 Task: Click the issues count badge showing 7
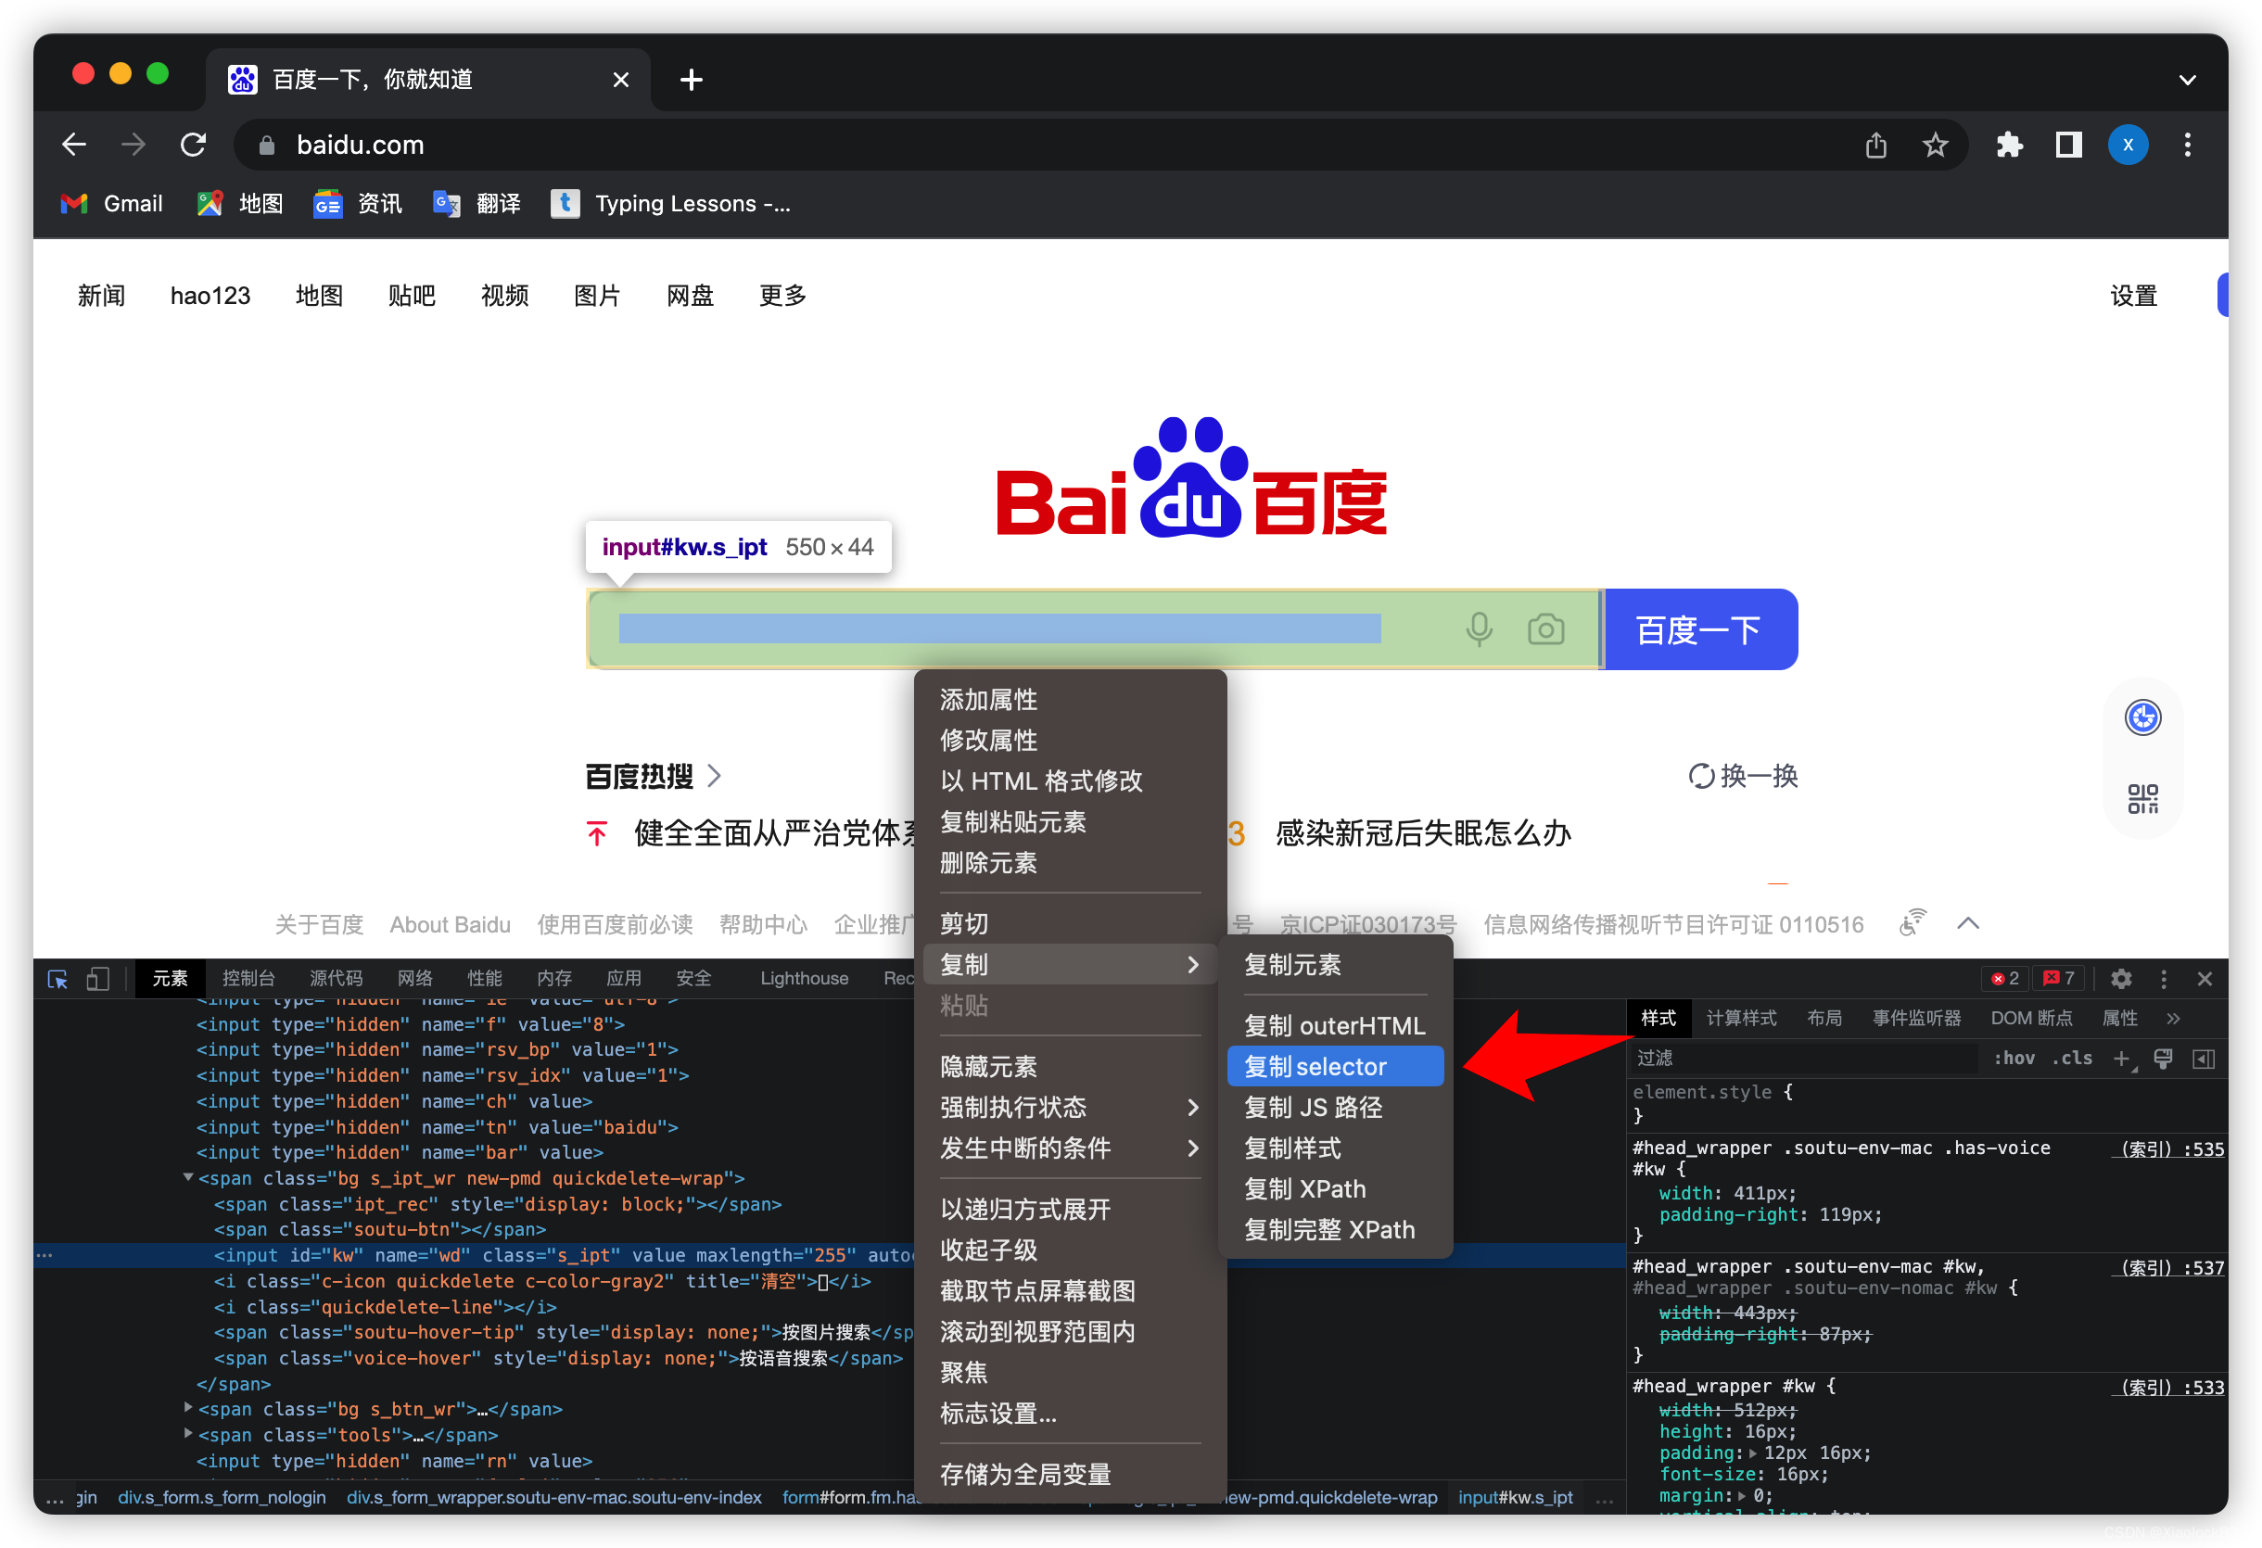(2058, 979)
